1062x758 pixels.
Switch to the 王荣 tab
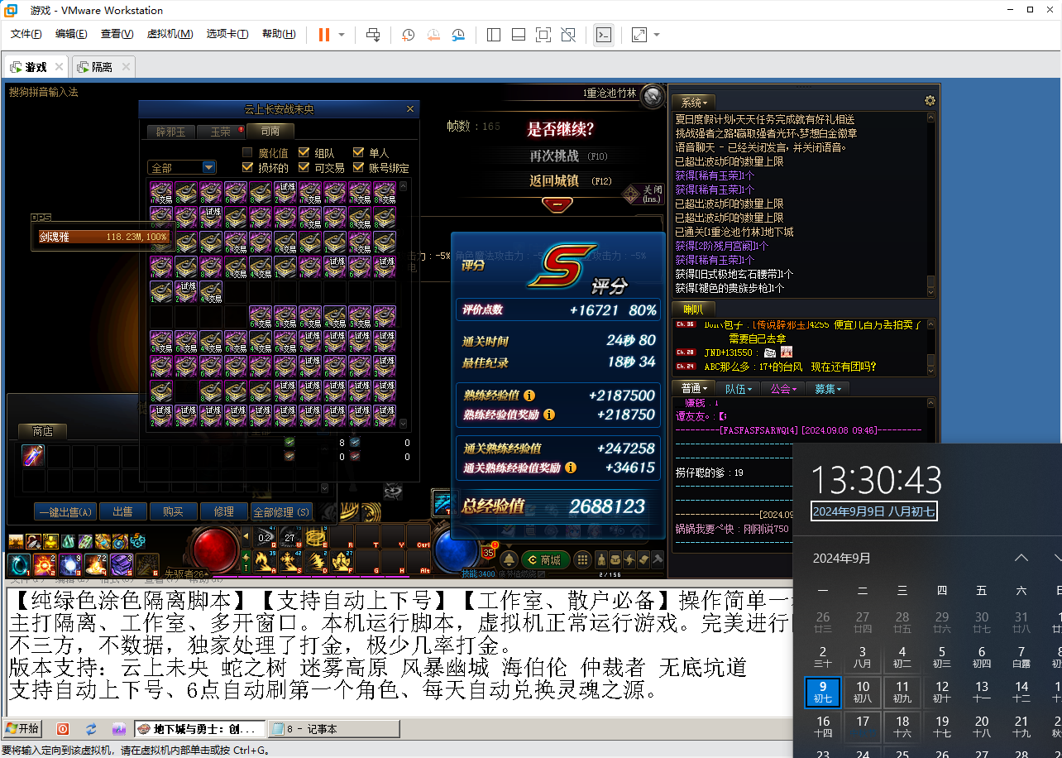pos(222,132)
